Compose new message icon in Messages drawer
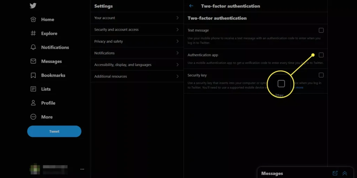357x178 pixels. [x=335, y=173]
